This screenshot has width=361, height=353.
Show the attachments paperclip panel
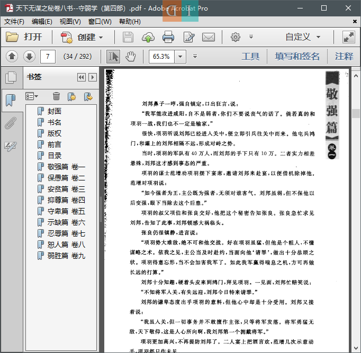pyautogui.click(x=11, y=123)
